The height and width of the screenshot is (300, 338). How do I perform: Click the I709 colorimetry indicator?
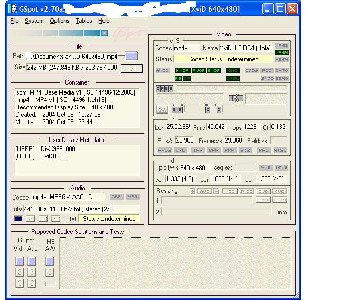point(251,70)
